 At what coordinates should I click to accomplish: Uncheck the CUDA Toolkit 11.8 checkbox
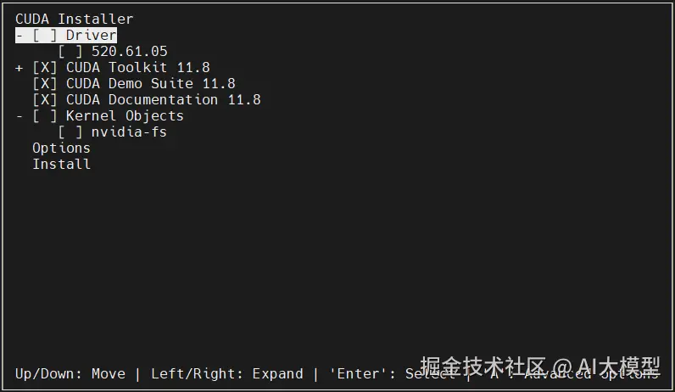pos(45,68)
